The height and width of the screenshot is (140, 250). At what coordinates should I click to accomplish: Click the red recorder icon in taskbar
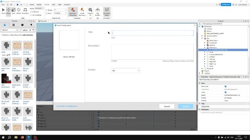pyautogui.click(x=35, y=137)
